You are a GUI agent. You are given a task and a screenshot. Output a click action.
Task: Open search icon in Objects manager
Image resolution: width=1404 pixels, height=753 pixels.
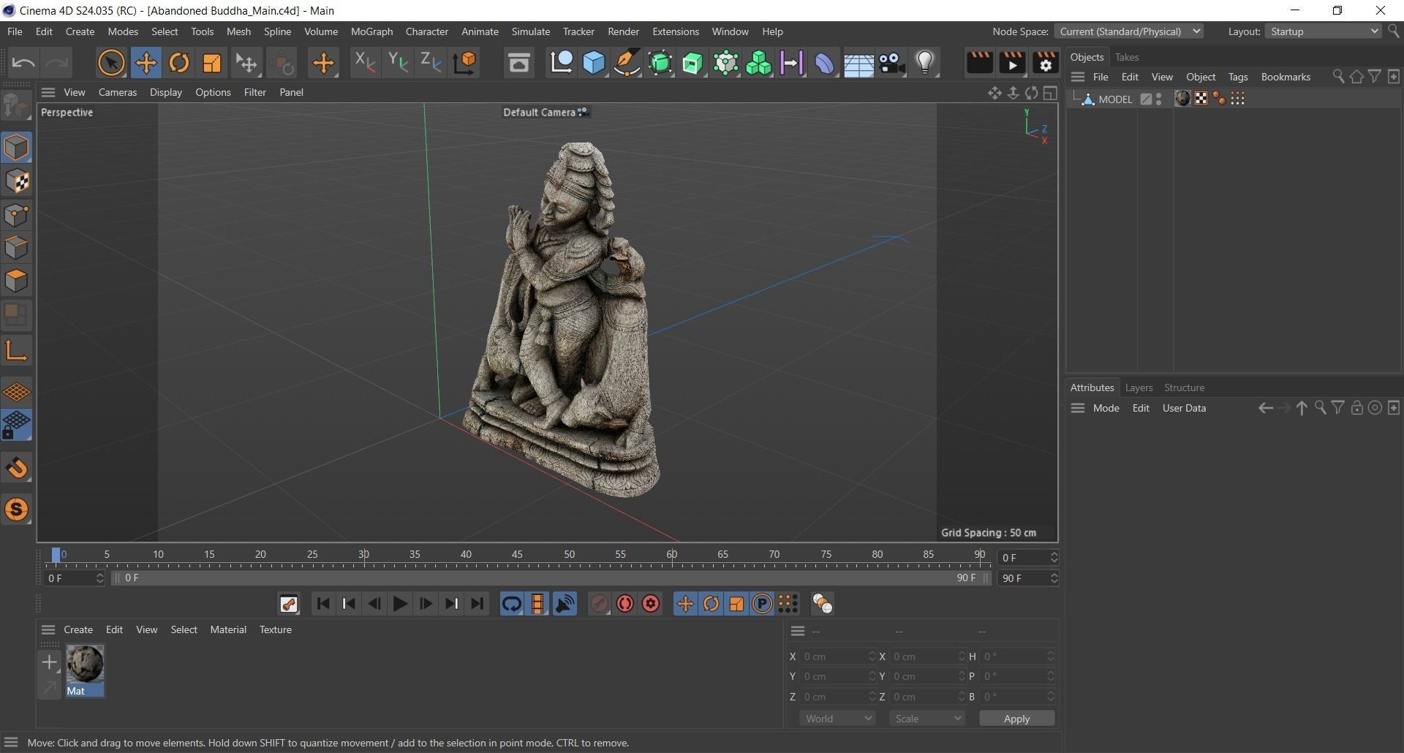click(x=1338, y=77)
